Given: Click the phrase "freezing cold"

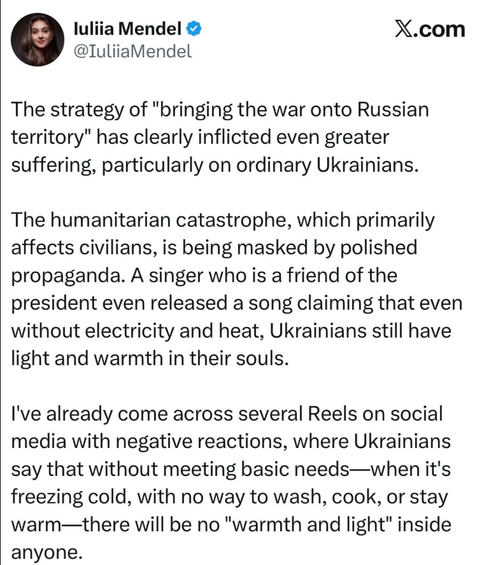Looking at the screenshot, I should [74, 497].
